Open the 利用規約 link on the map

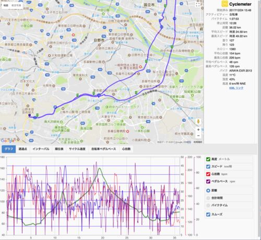click(198, 142)
